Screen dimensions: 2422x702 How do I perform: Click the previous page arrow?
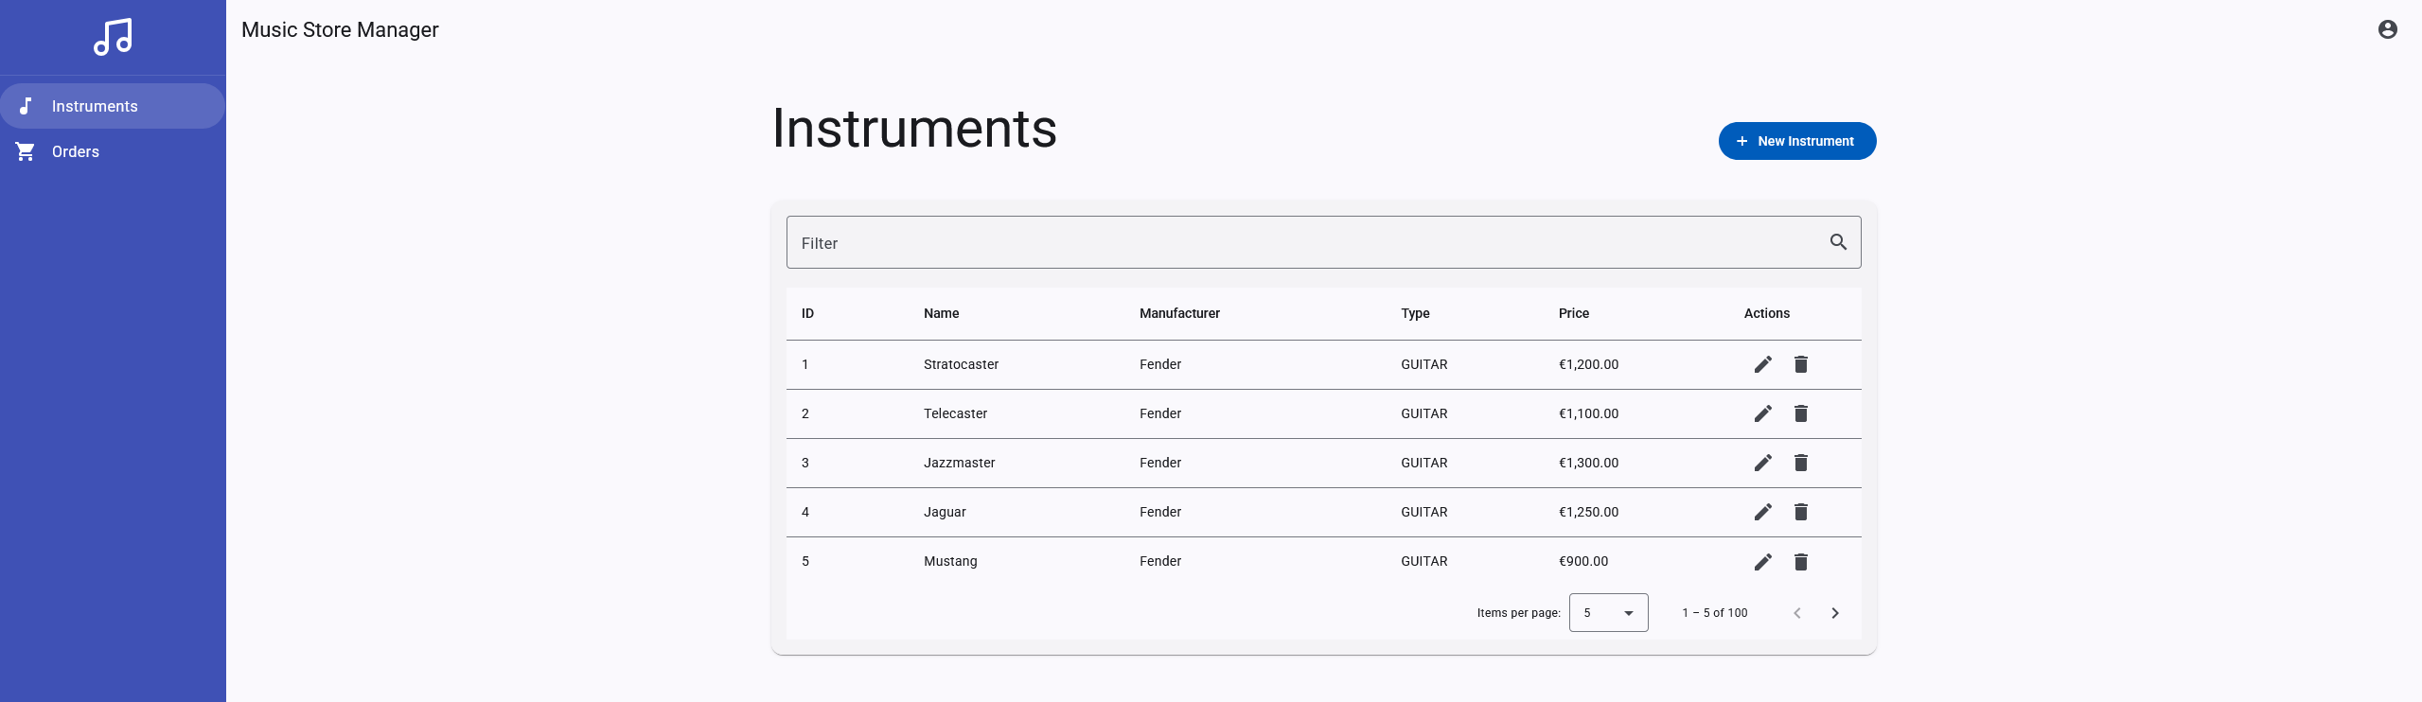(x=1796, y=613)
